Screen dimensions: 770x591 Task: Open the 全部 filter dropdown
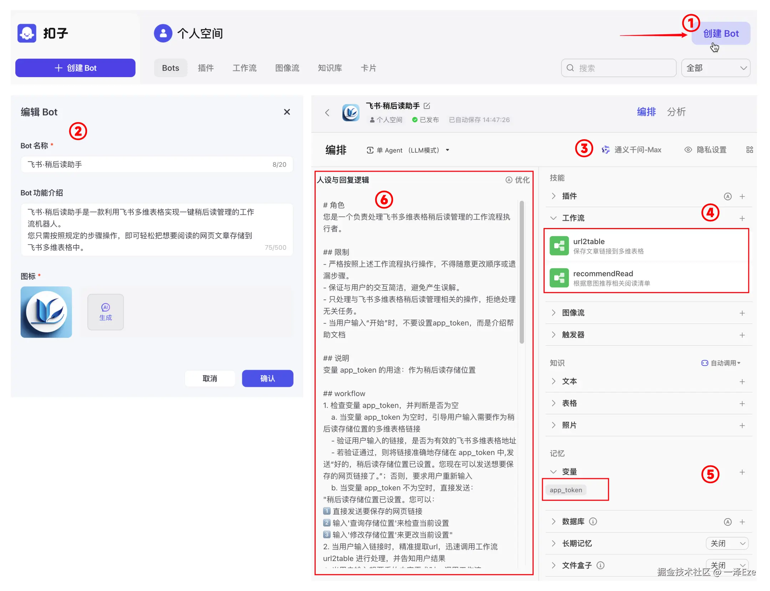715,68
